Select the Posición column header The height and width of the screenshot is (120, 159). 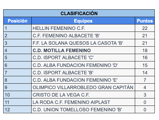[x=17, y=21]
